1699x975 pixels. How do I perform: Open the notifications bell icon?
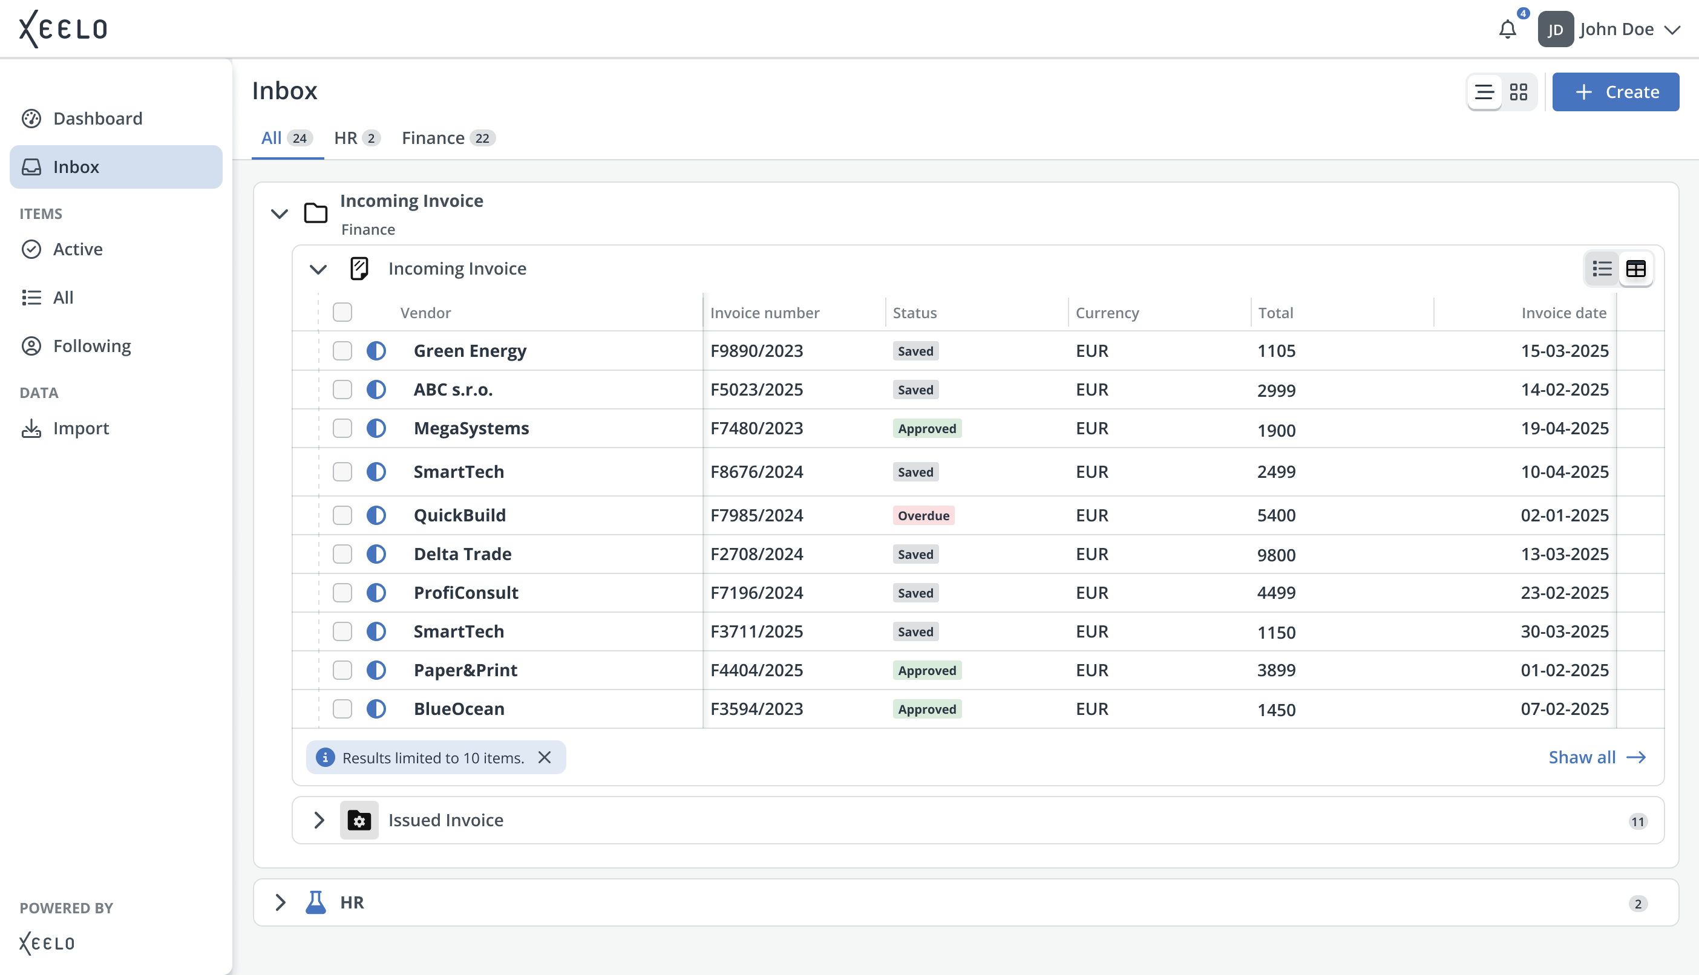(1507, 30)
